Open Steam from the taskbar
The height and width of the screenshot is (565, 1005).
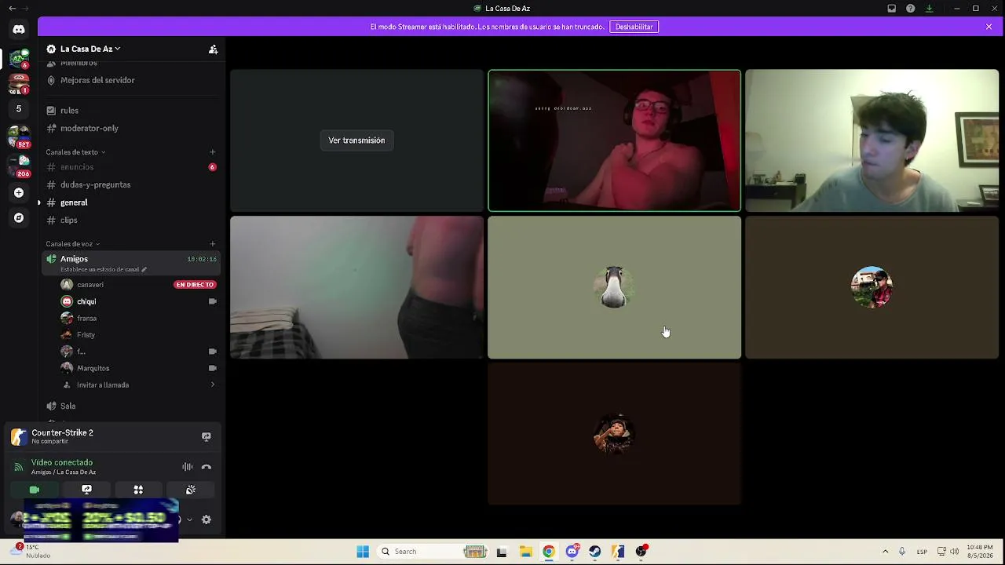tap(595, 552)
